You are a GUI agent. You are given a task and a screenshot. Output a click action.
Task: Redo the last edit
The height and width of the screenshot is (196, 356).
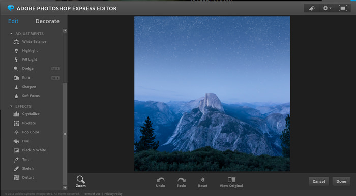coord(182,182)
